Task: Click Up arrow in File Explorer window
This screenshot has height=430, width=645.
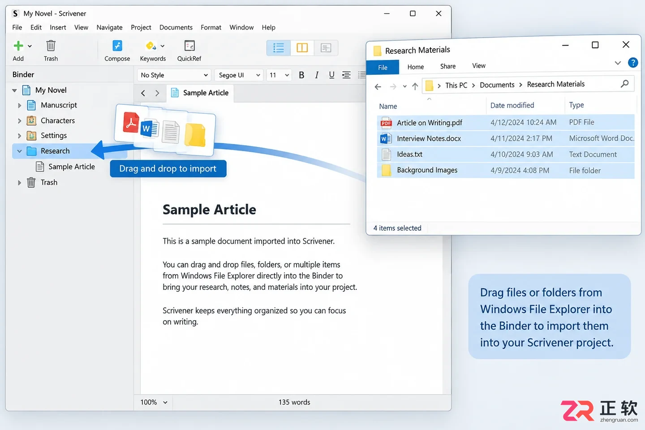Action: pyautogui.click(x=415, y=86)
